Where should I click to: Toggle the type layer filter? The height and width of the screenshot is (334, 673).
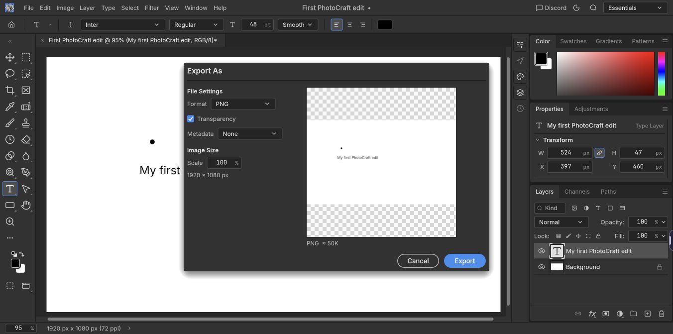[598, 208]
